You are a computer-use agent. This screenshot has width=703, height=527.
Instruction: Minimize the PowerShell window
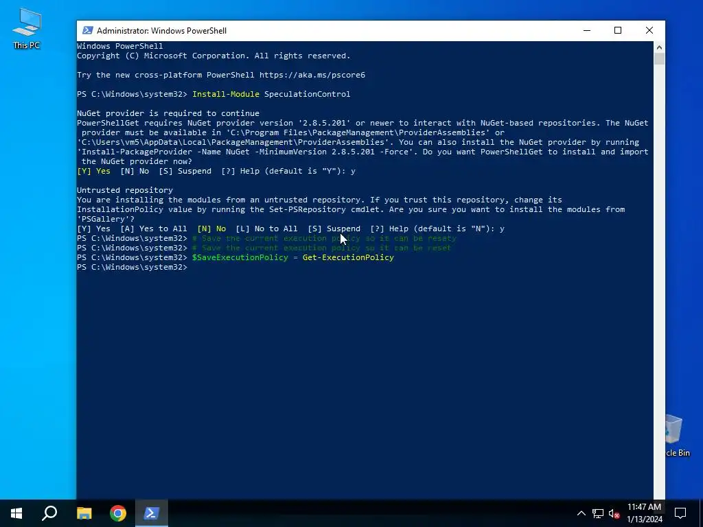(587, 30)
